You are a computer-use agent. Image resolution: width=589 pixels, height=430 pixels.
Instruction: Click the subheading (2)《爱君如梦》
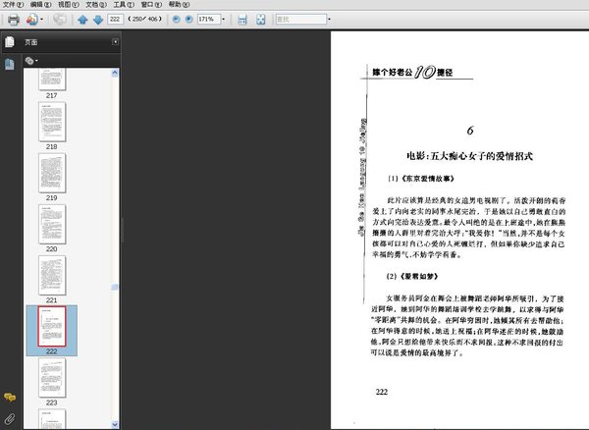(412, 277)
